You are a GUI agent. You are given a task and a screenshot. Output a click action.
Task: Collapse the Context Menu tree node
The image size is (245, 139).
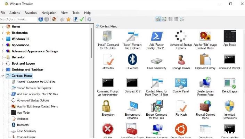coord(2,76)
